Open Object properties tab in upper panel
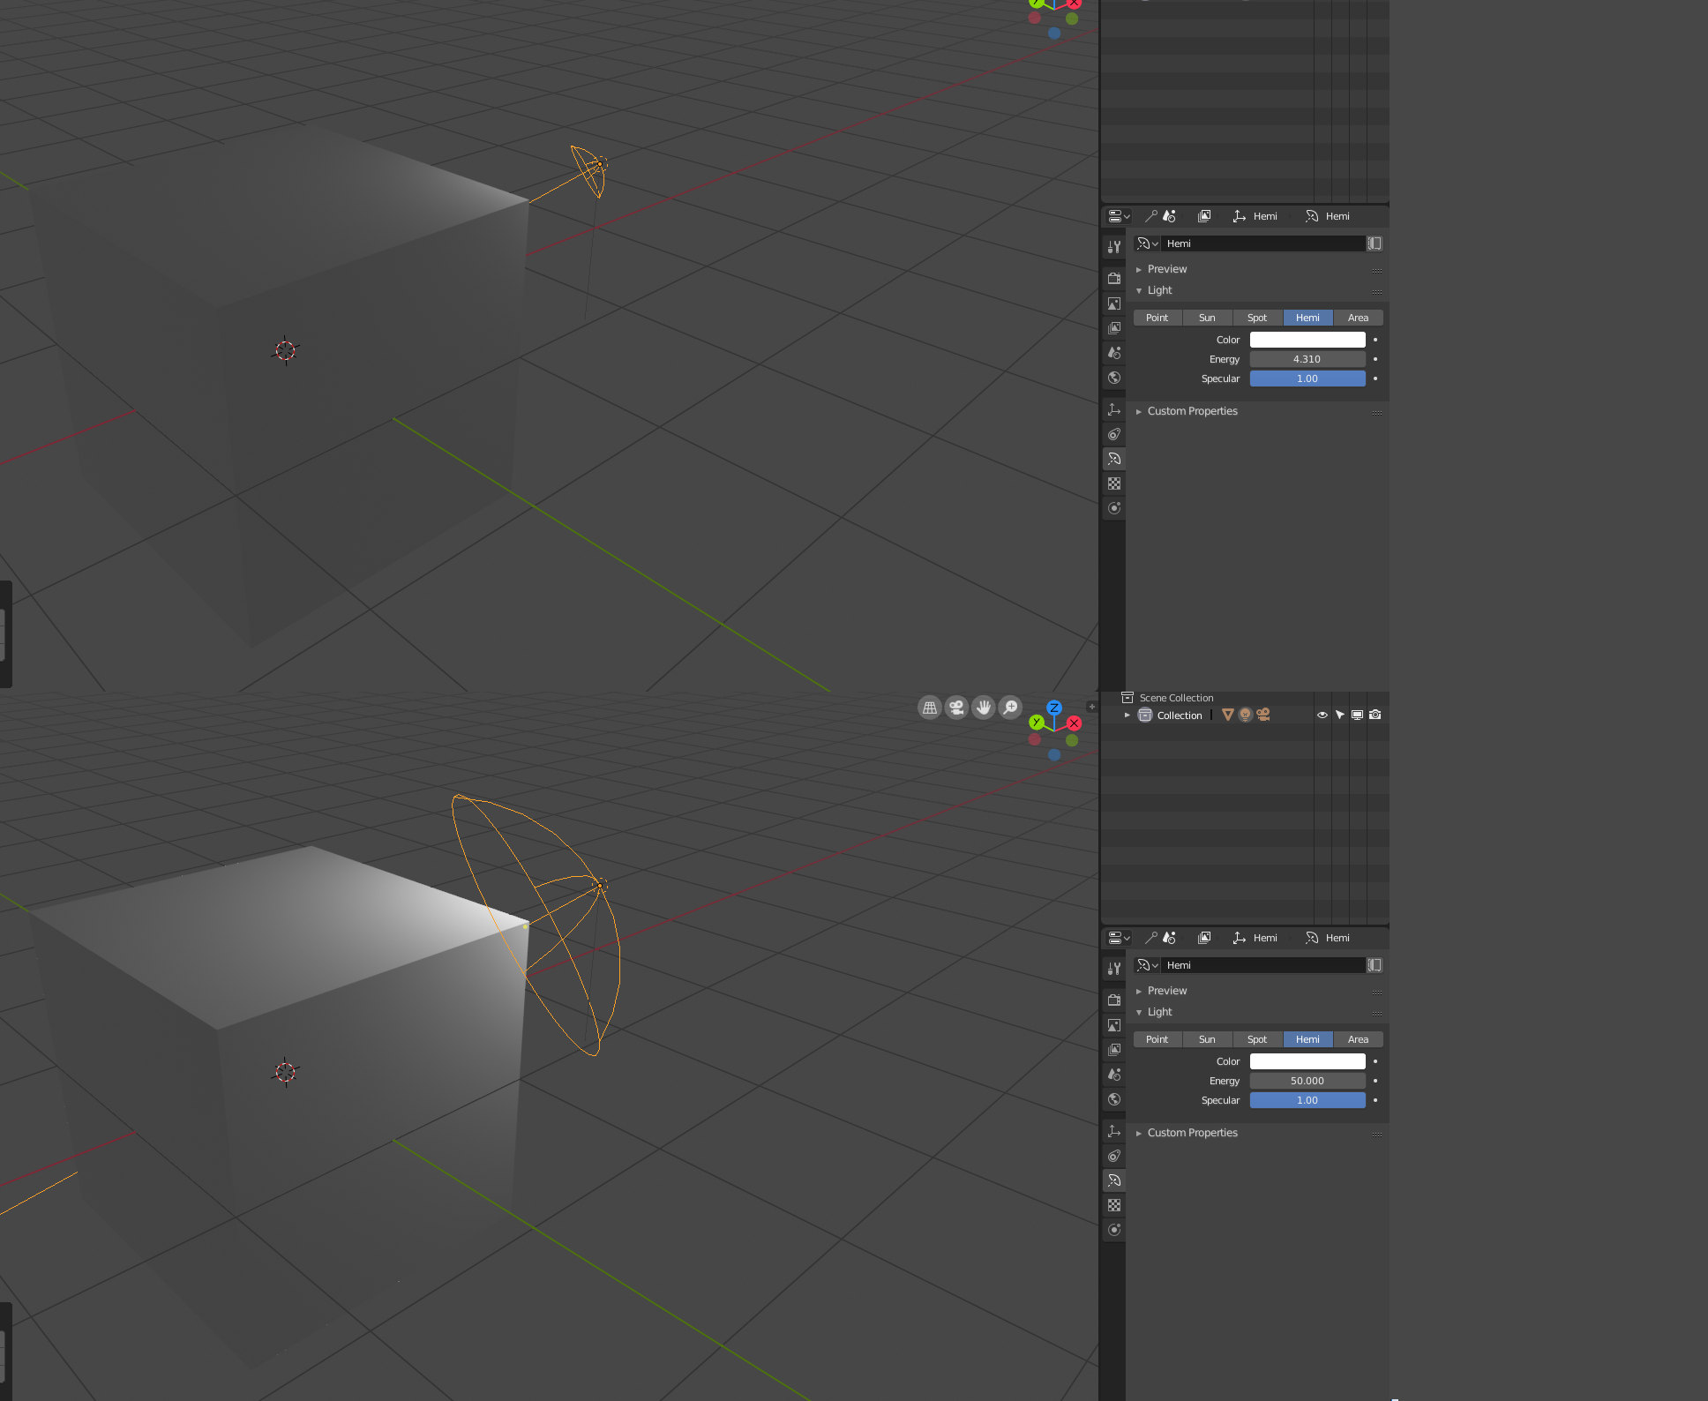 click(x=1114, y=409)
